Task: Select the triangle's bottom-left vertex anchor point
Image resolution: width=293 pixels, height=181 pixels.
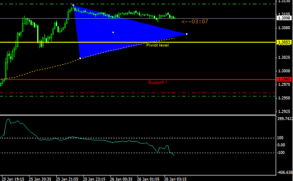Action: 80,58
